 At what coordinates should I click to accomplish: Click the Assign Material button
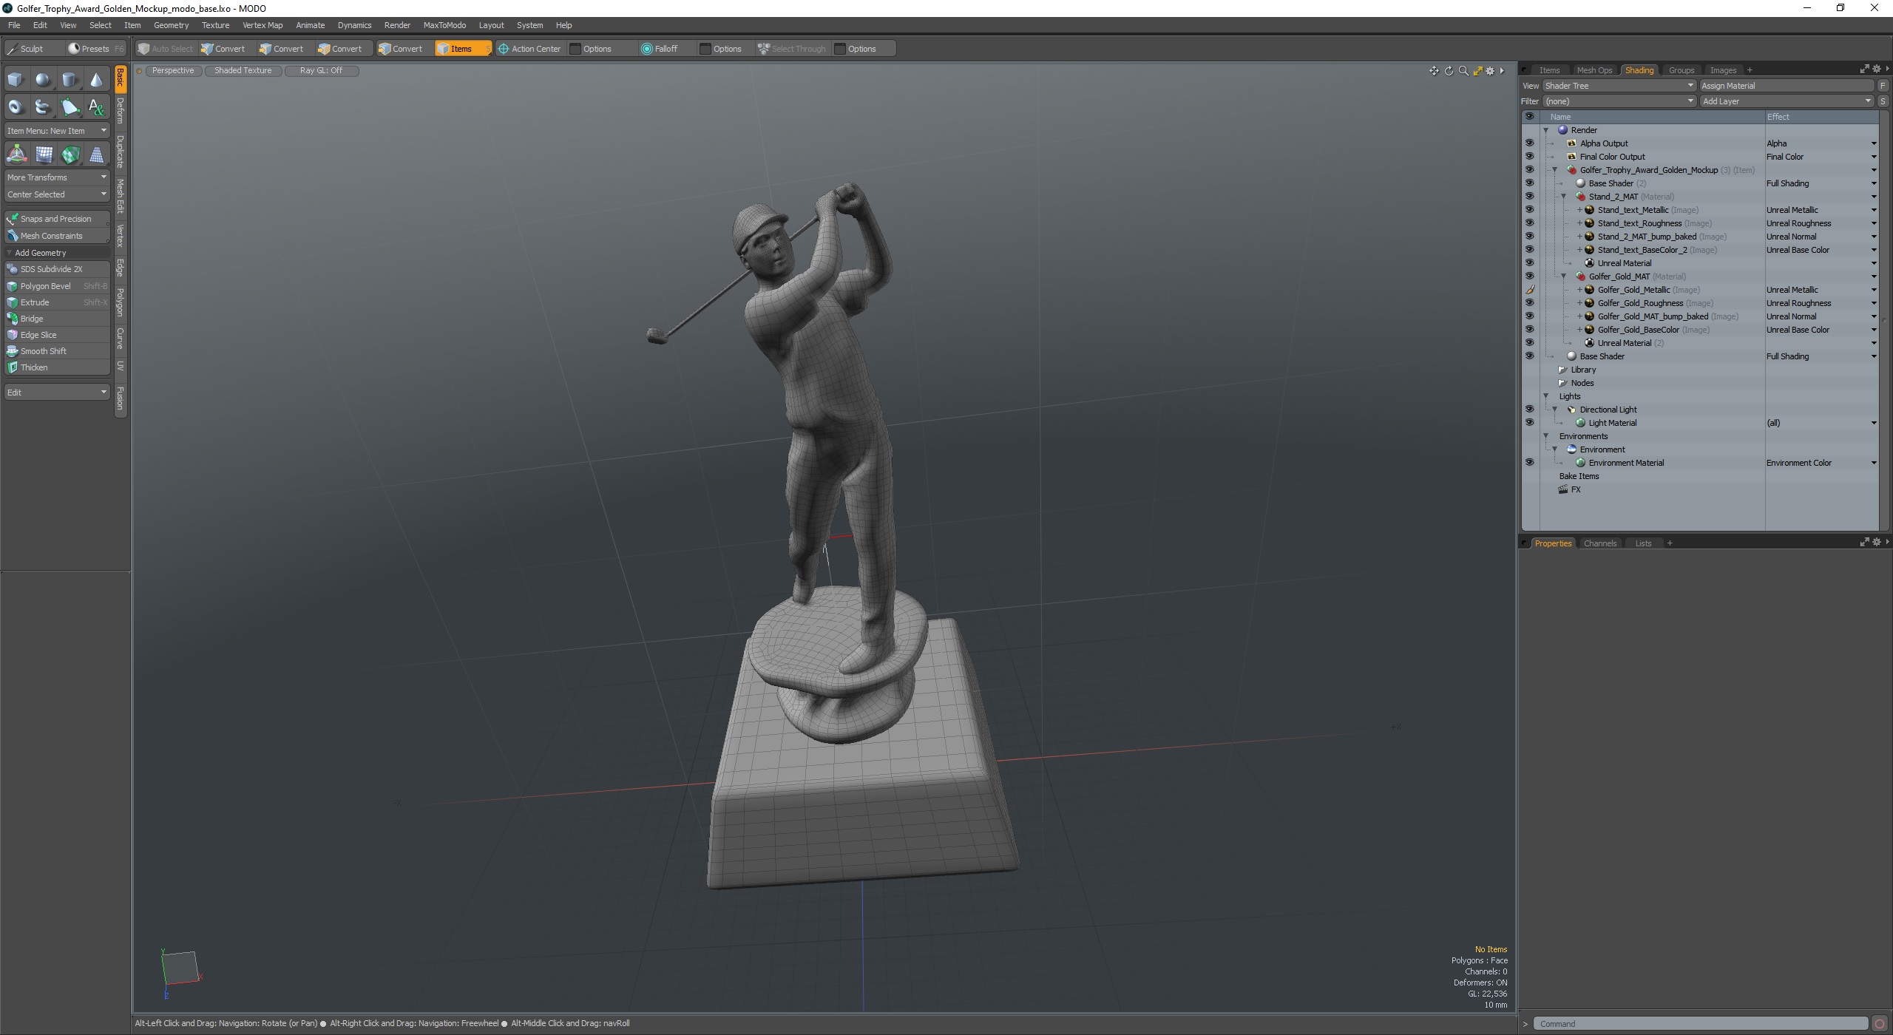1787,86
